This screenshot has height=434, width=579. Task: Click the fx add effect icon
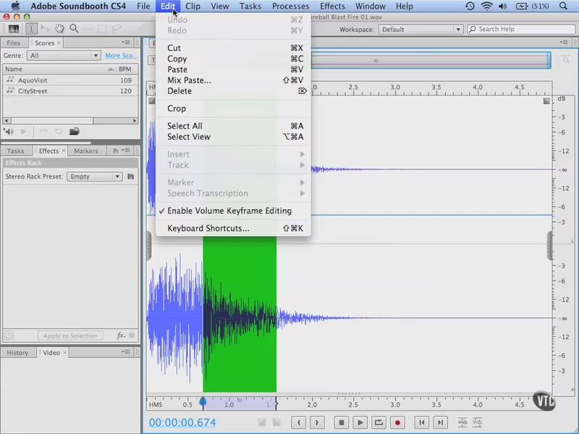coord(121,336)
